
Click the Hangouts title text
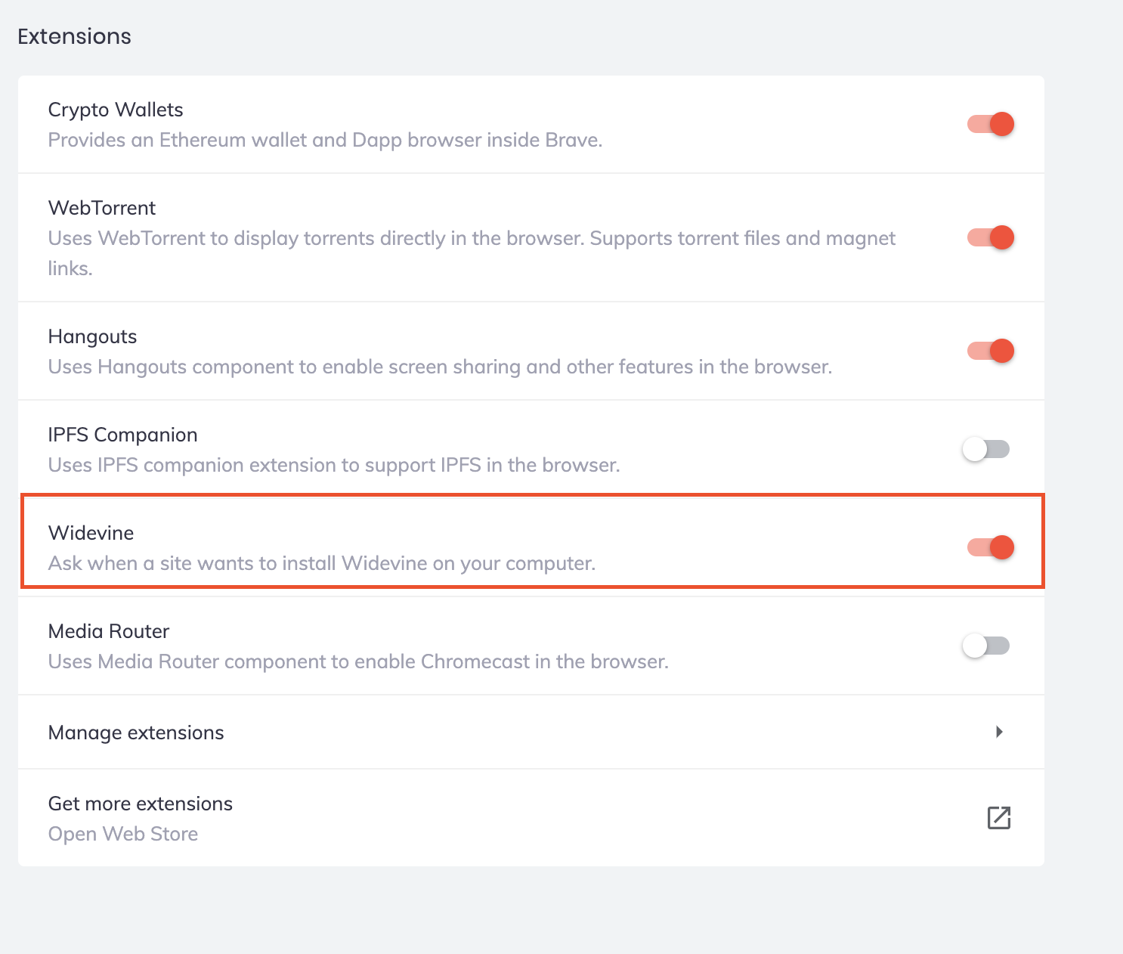click(x=93, y=337)
